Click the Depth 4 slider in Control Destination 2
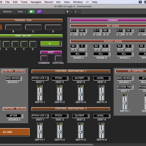This screenshot has height=146, width=146. click(x=101, y=131)
